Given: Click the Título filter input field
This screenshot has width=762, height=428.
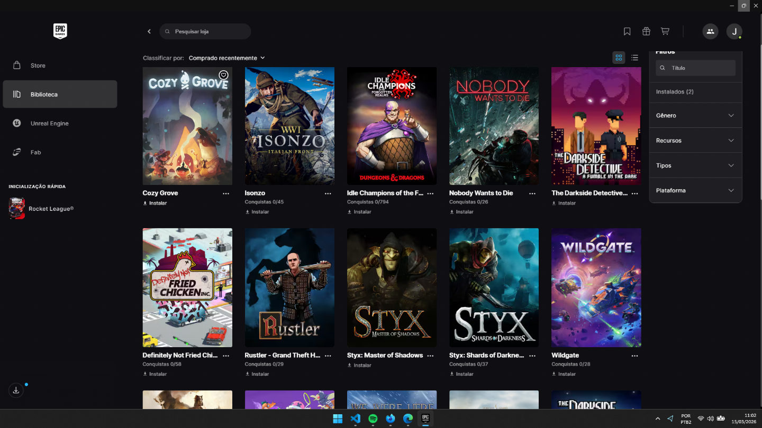Looking at the screenshot, I should click(x=695, y=68).
